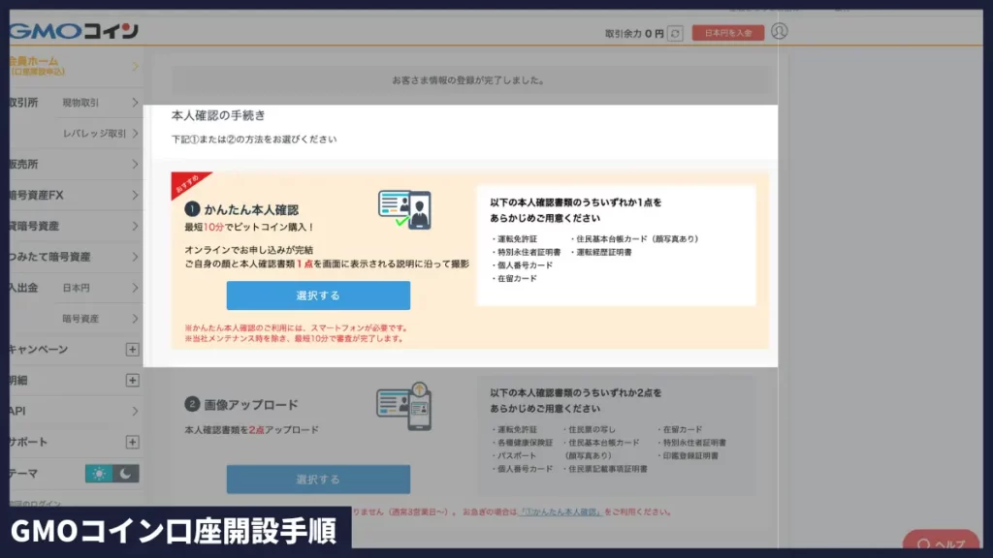Expand the 現物取引 chevron
Image resolution: width=993 pixels, height=558 pixels.
click(135, 103)
